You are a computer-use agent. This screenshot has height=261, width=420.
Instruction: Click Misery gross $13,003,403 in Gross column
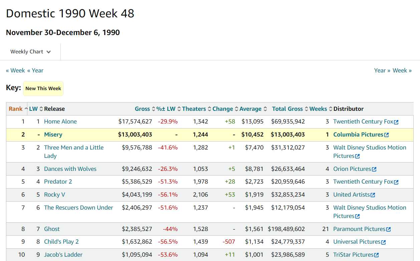[x=135, y=135]
